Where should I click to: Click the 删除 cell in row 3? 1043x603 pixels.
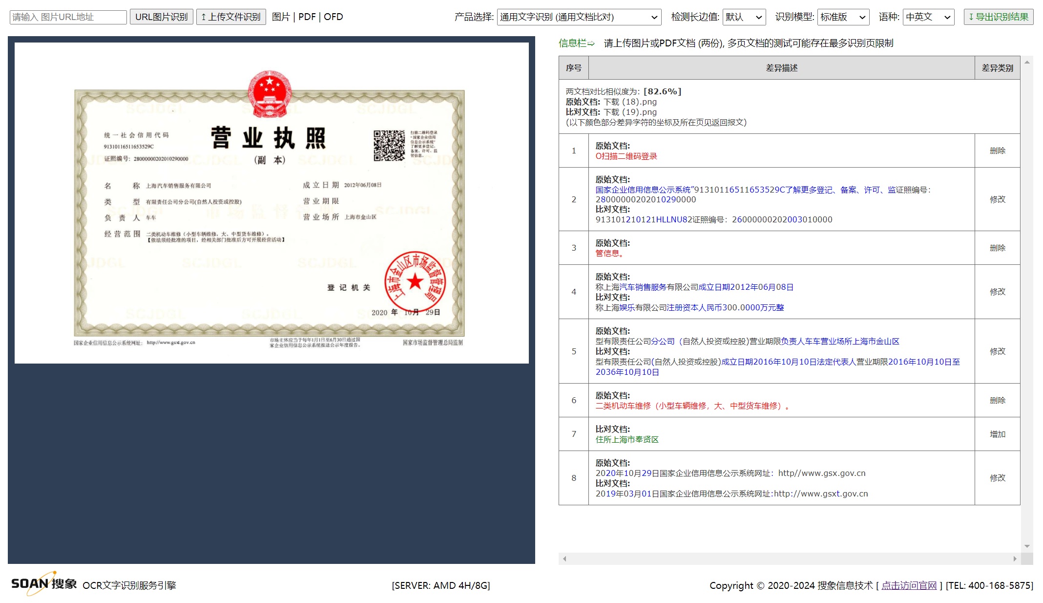(998, 248)
